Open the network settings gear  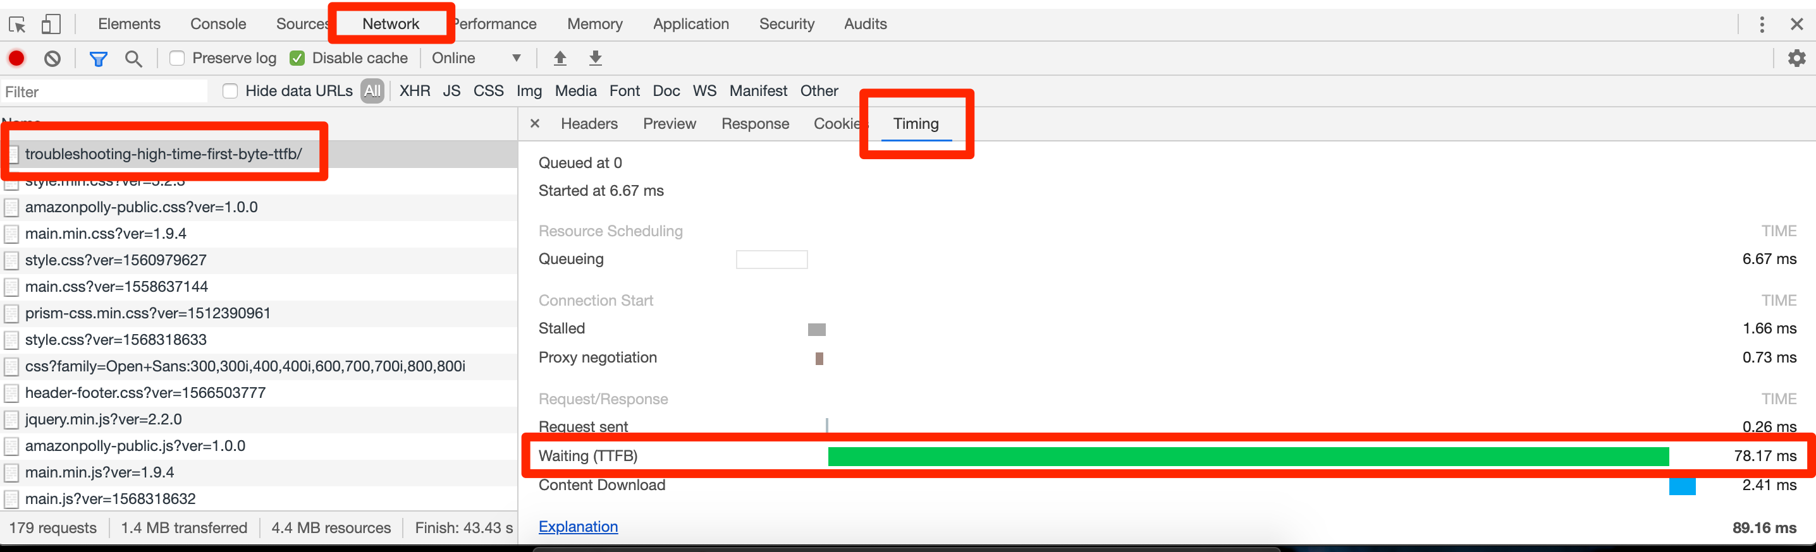1796,59
